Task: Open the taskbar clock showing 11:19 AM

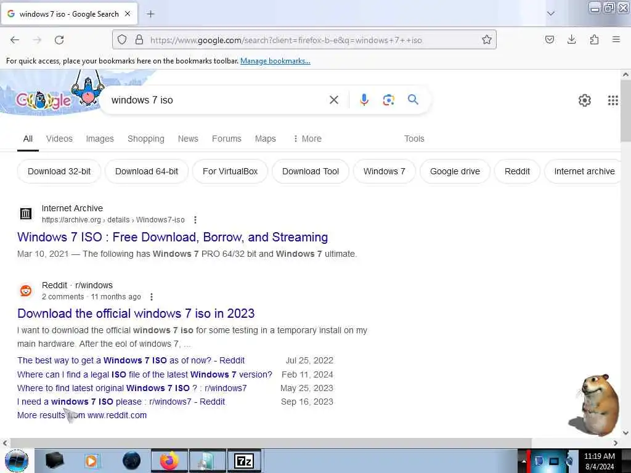Action: tap(600, 461)
